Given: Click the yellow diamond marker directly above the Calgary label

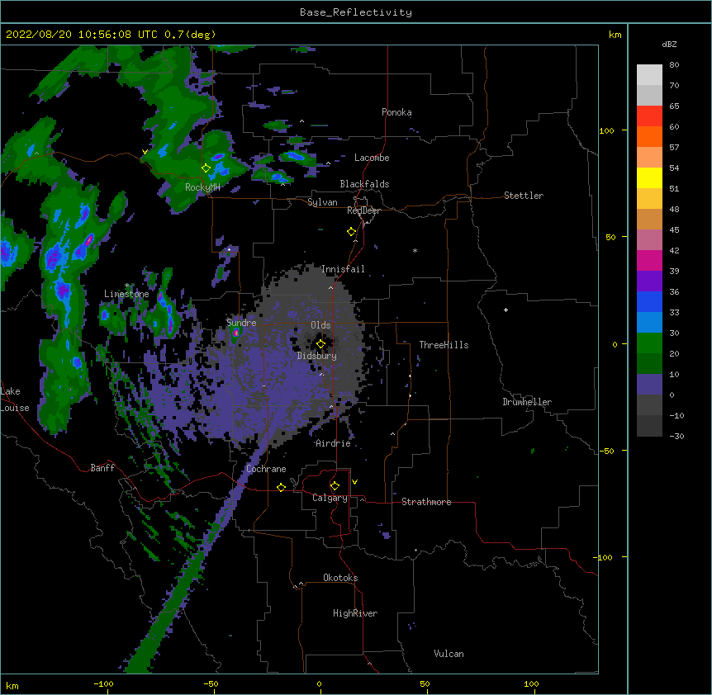Looking at the screenshot, I should (x=335, y=486).
